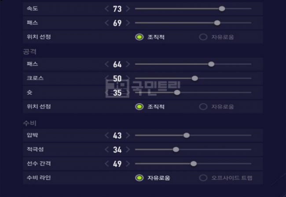Screen dimensions: 286x197
Task: Select 자유로움 in the 공격 위치 선정 row
Action: [x=203, y=107]
